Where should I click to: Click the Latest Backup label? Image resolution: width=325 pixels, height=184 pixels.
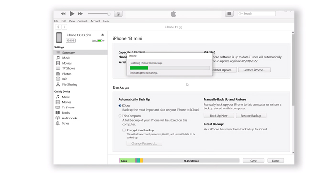click(x=214, y=124)
